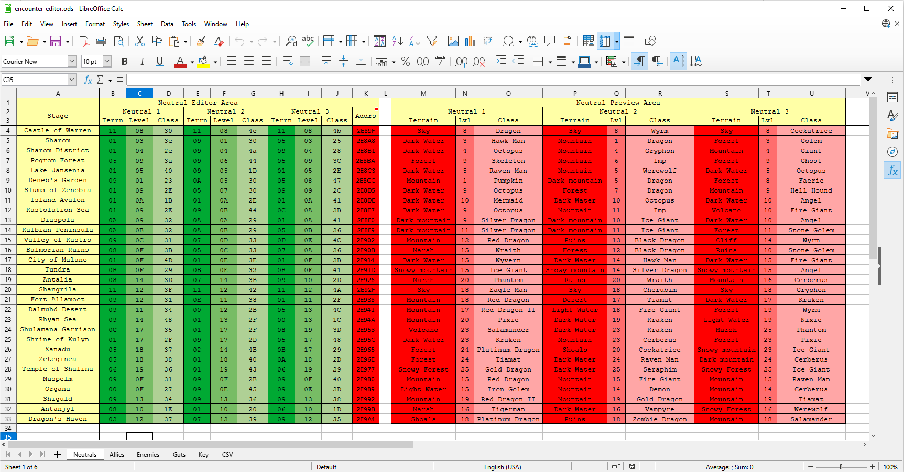Click the Name Box showing C35
This screenshot has height=472, width=904.
[35, 80]
